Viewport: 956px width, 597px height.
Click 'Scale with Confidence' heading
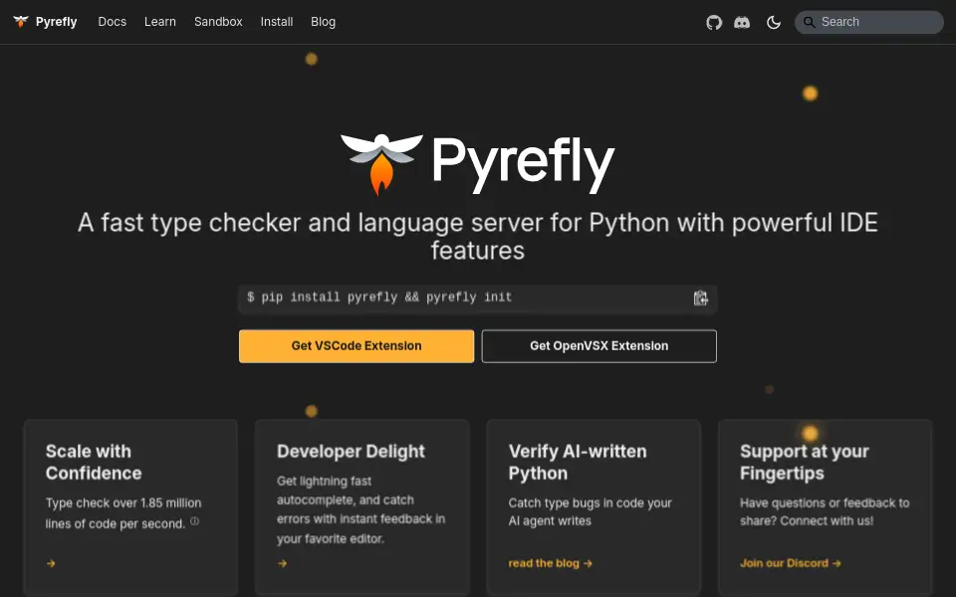pyautogui.click(x=94, y=463)
